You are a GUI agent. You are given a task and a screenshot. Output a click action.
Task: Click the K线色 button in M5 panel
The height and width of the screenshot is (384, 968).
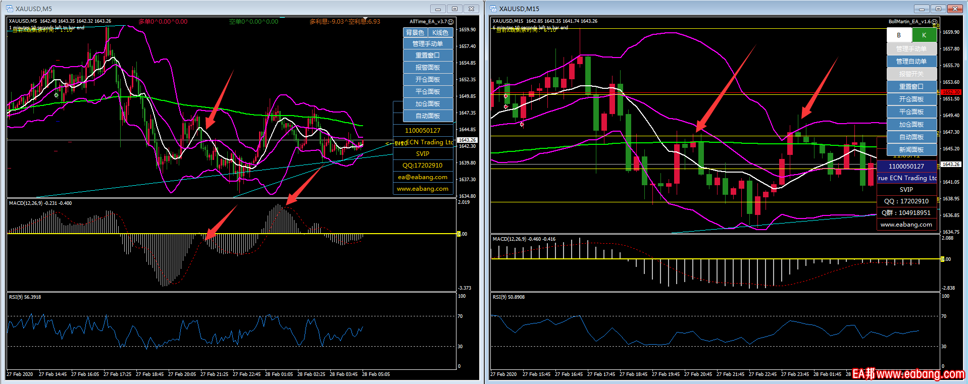pos(440,32)
